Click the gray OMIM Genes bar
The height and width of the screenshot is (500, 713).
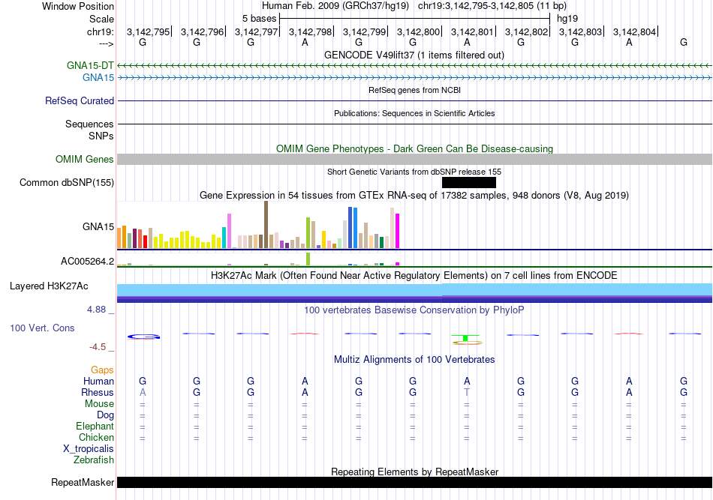(415, 160)
